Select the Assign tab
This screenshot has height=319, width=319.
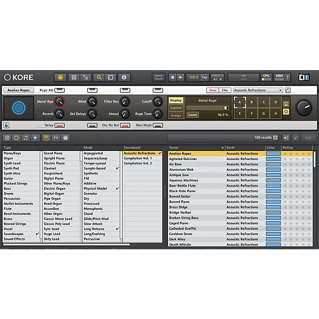[x=176, y=115]
